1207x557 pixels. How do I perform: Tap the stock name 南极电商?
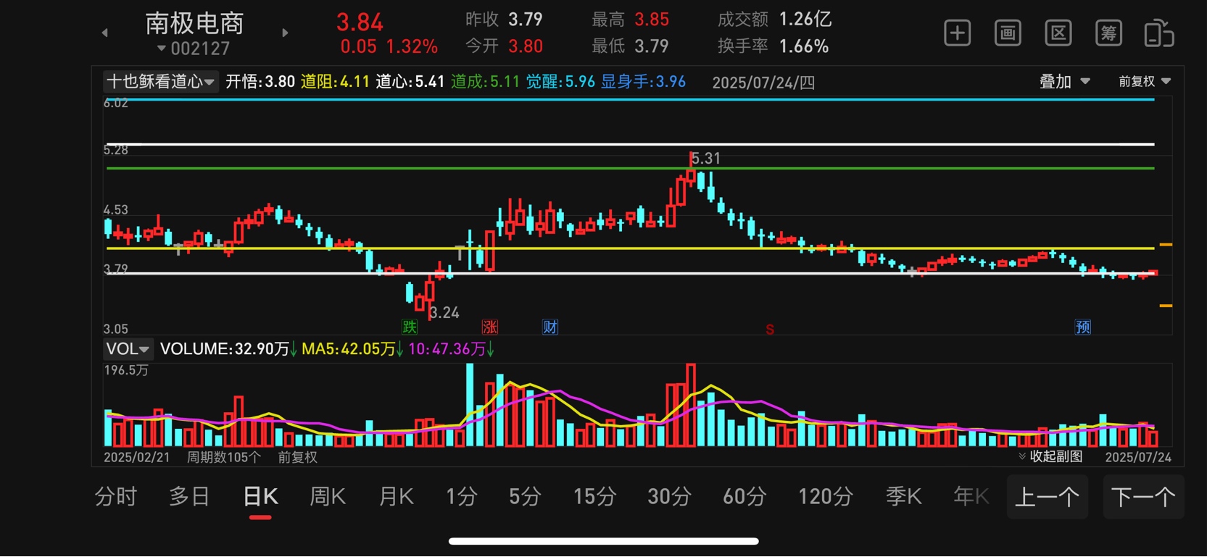click(194, 23)
